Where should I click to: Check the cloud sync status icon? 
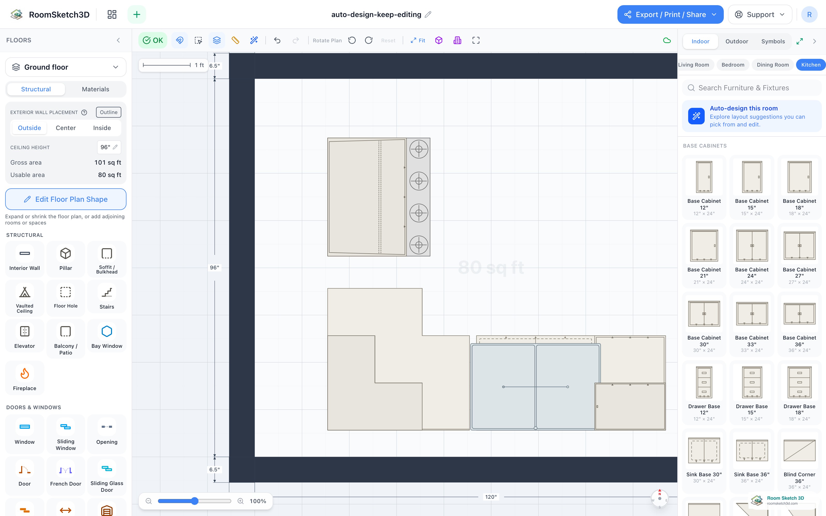pyautogui.click(x=666, y=40)
